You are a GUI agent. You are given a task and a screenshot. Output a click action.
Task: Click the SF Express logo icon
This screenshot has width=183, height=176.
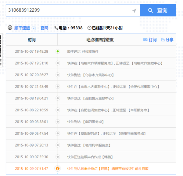(10, 28)
